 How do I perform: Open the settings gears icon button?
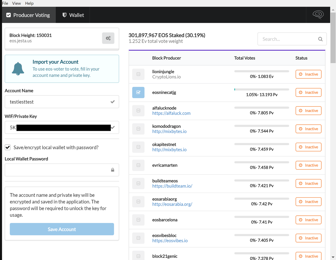pyautogui.click(x=108, y=38)
